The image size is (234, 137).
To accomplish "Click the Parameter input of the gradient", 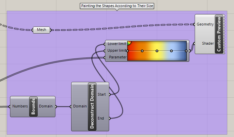I will click(x=117, y=57).
